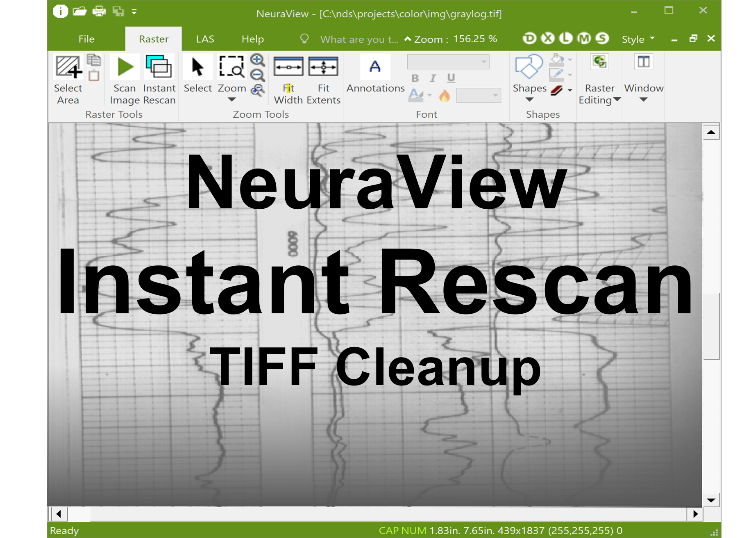Click the S circle icon
This screenshot has height=538, width=751.
(602, 39)
